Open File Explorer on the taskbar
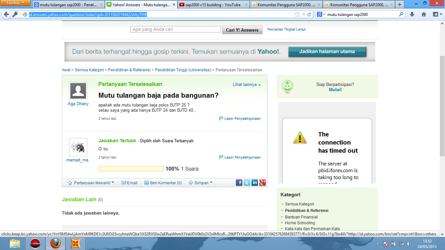The image size is (445, 250). pyautogui.click(x=15, y=244)
